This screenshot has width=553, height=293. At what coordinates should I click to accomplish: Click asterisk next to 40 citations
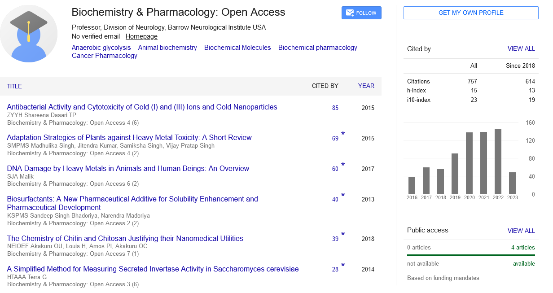[343, 196]
